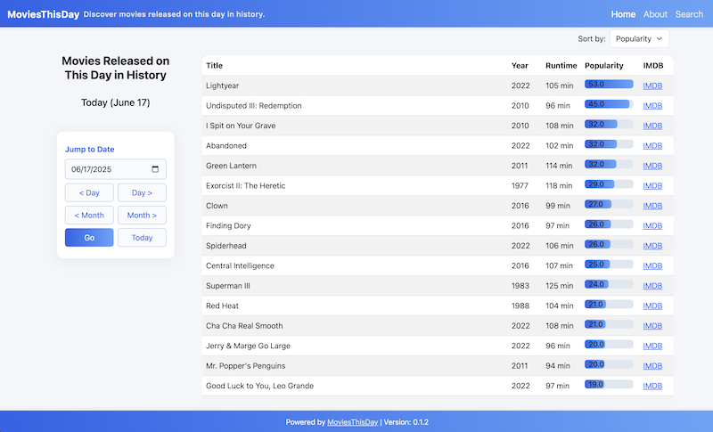The image size is (713, 432).
Task: Open IMDB link for Clown
Action: pos(652,206)
